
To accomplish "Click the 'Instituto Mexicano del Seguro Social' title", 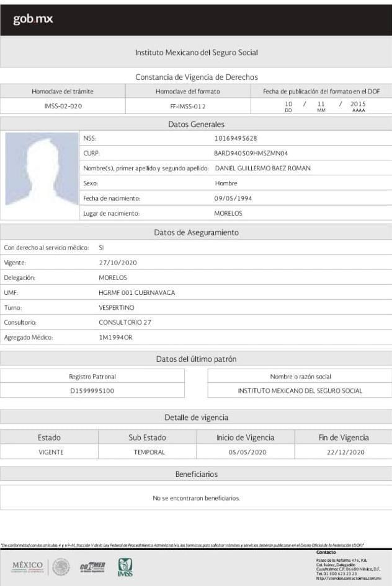I will 197,52.
